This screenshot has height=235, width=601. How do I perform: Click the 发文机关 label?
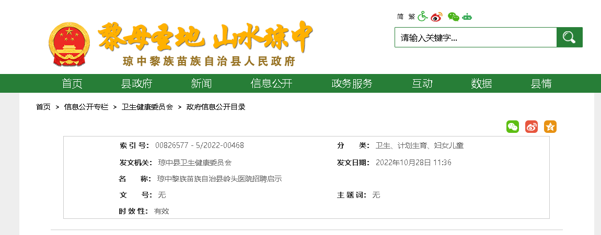pyautogui.click(x=136, y=163)
